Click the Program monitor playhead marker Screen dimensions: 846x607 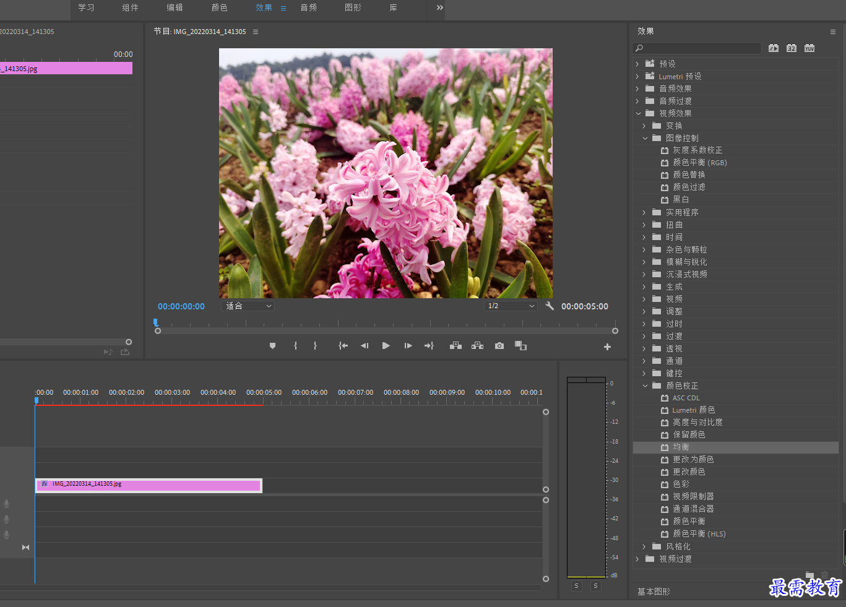(x=156, y=322)
